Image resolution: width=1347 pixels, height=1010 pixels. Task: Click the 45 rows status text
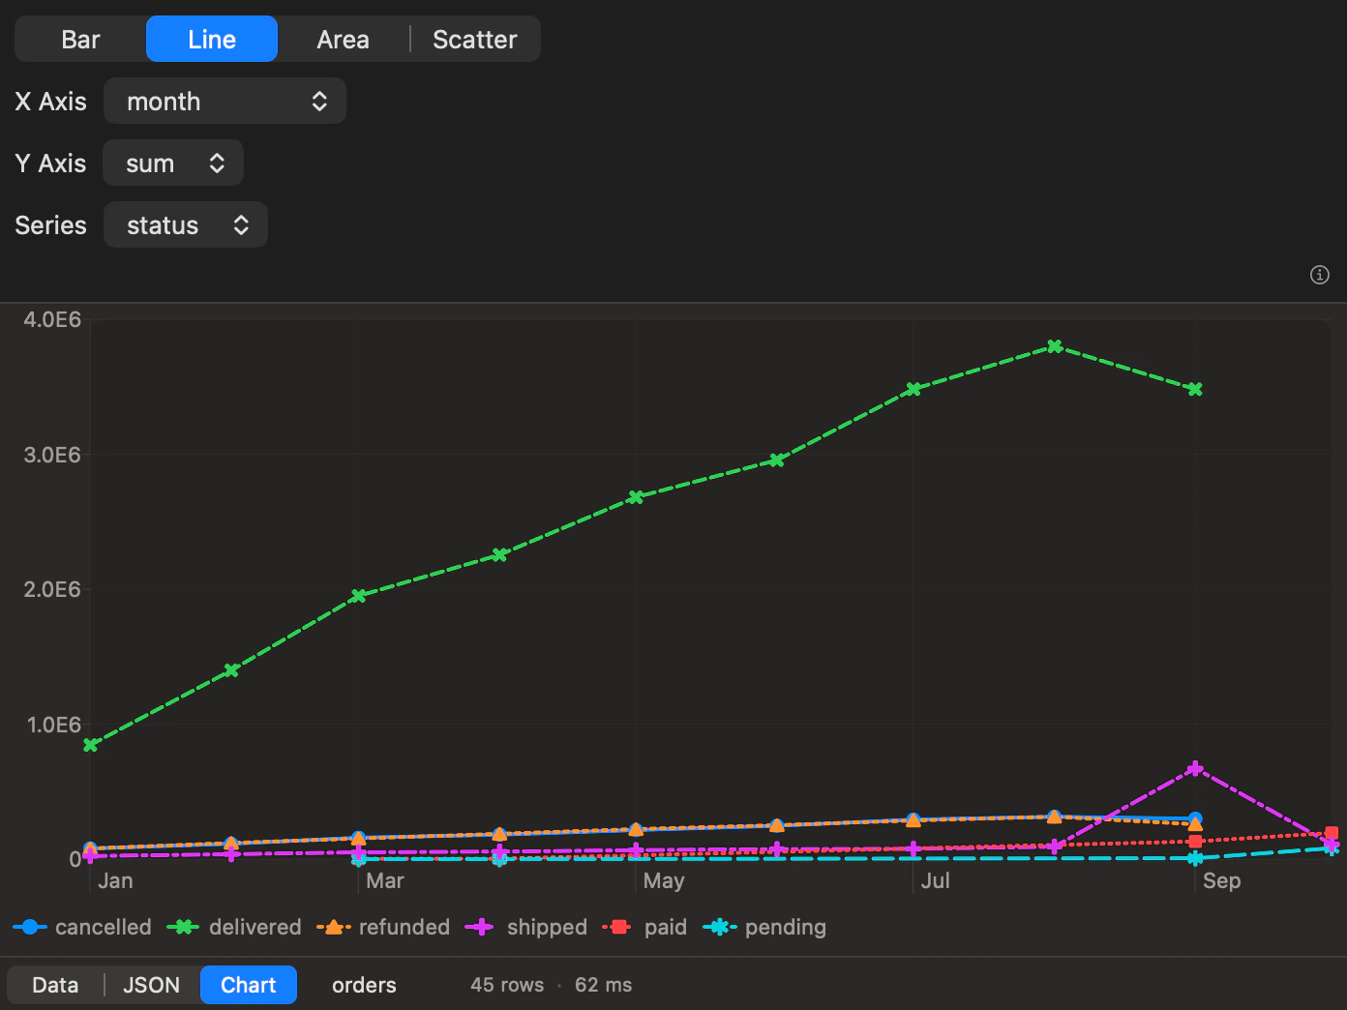point(507,985)
